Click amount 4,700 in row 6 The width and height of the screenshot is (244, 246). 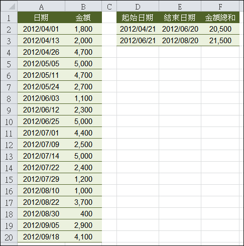[83, 75]
